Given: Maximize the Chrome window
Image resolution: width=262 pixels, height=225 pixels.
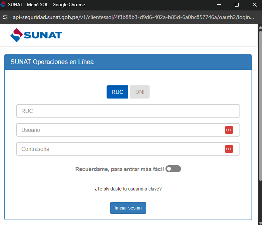Looking at the screenshot, I should click(x=236, y=5).
